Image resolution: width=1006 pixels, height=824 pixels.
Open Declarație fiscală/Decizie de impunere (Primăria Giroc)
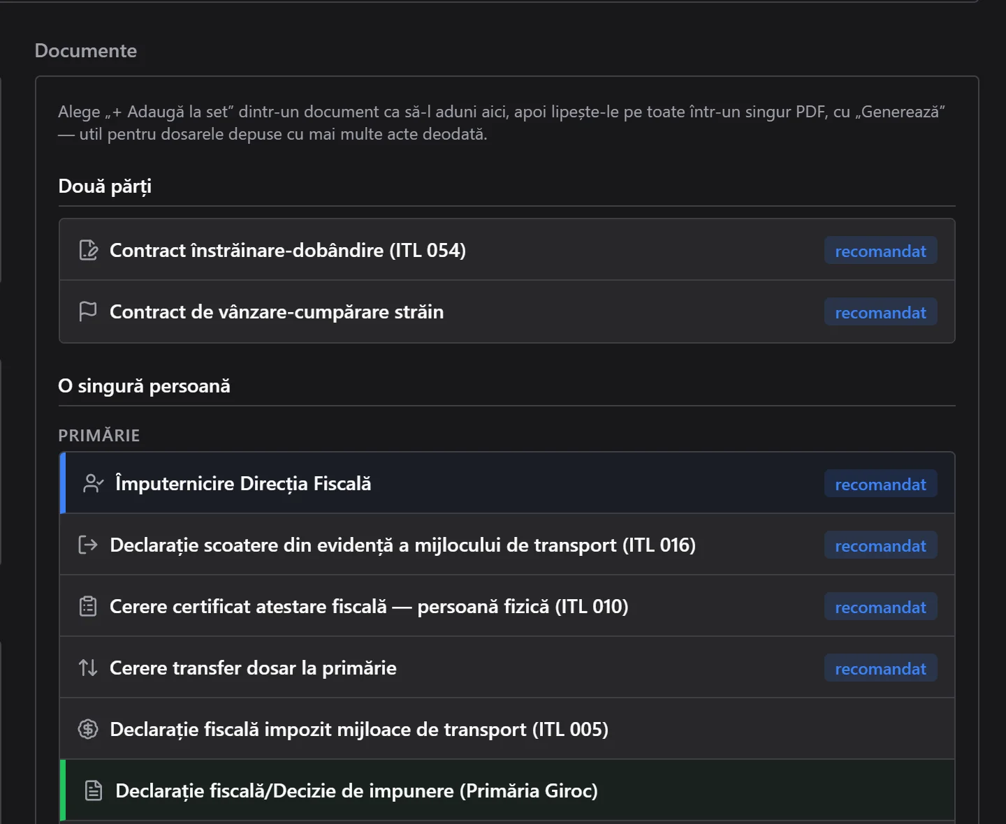(x=507, y=790)
